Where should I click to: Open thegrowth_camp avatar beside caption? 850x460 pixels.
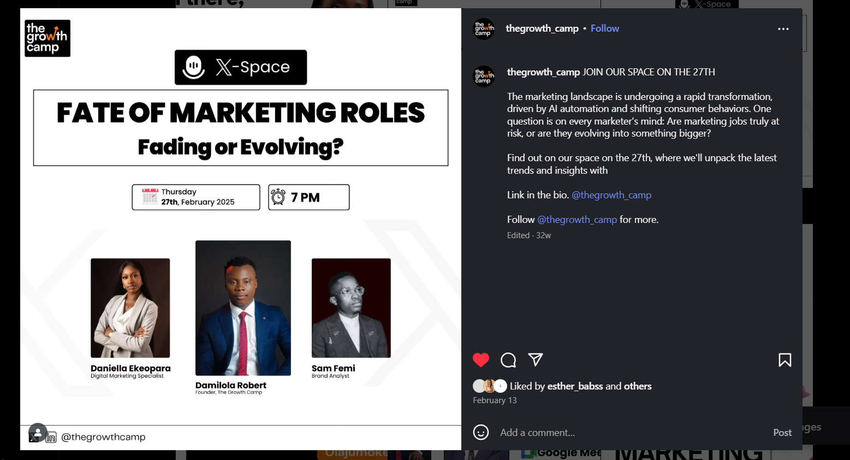[484, 76]
